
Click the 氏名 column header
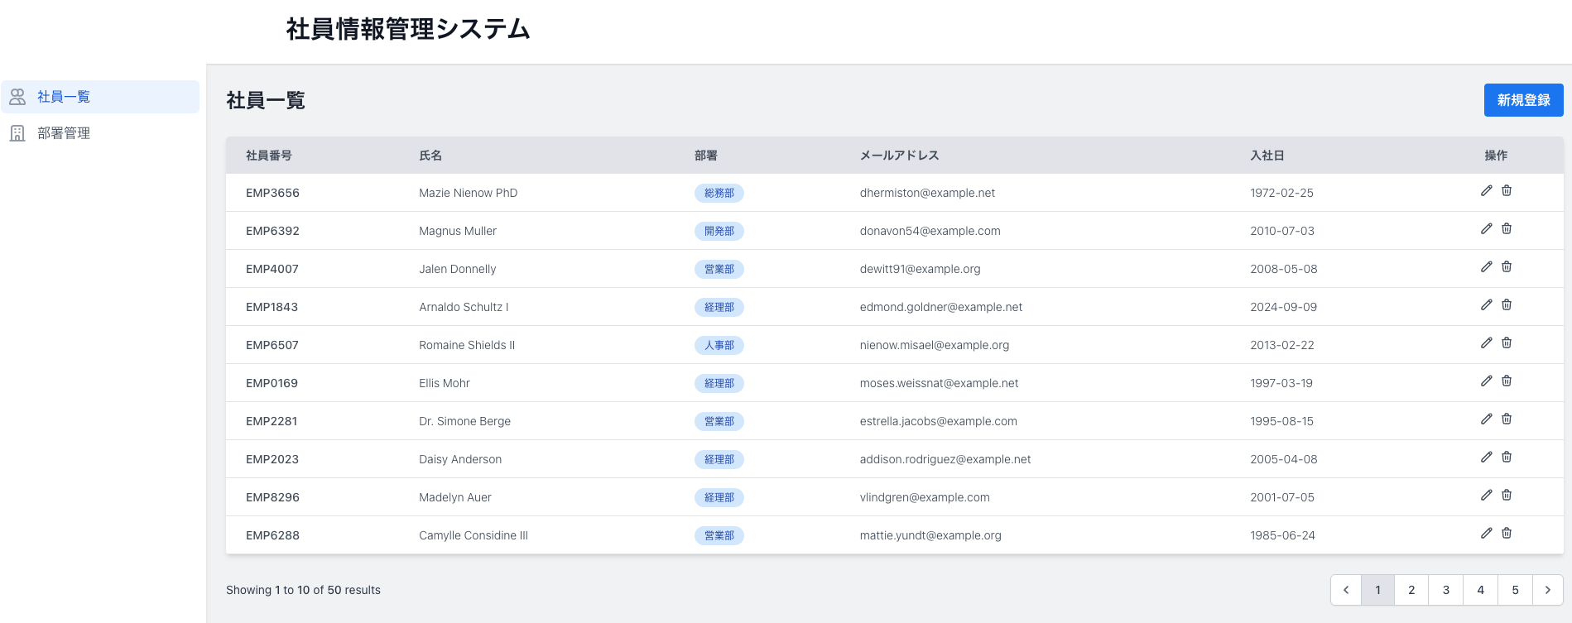pyautogui.click(x=430, y=156)
